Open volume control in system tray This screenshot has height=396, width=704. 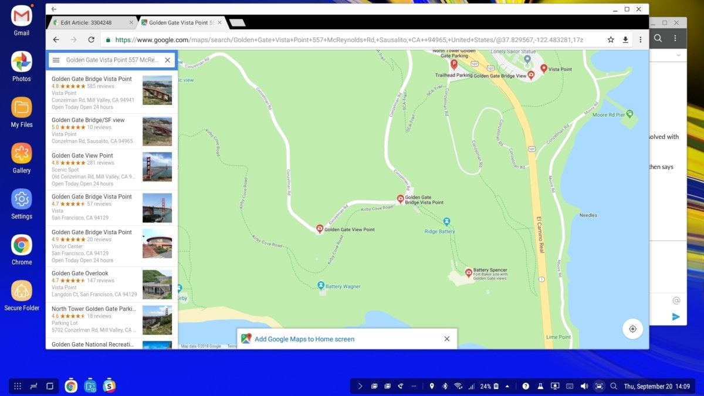(x=584, y=386)
